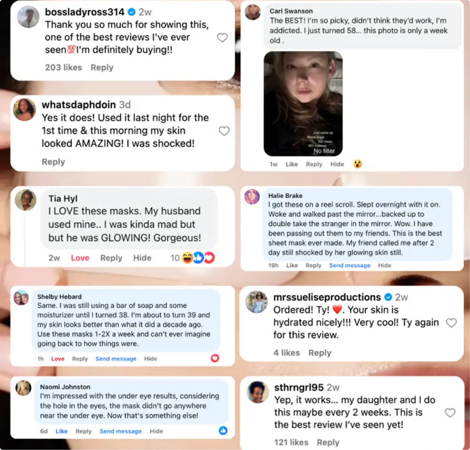The image size is (470, 450).
Task: Click the shocked emoji reaction on Cari Swanson's comment
Action: click(358, 164)
